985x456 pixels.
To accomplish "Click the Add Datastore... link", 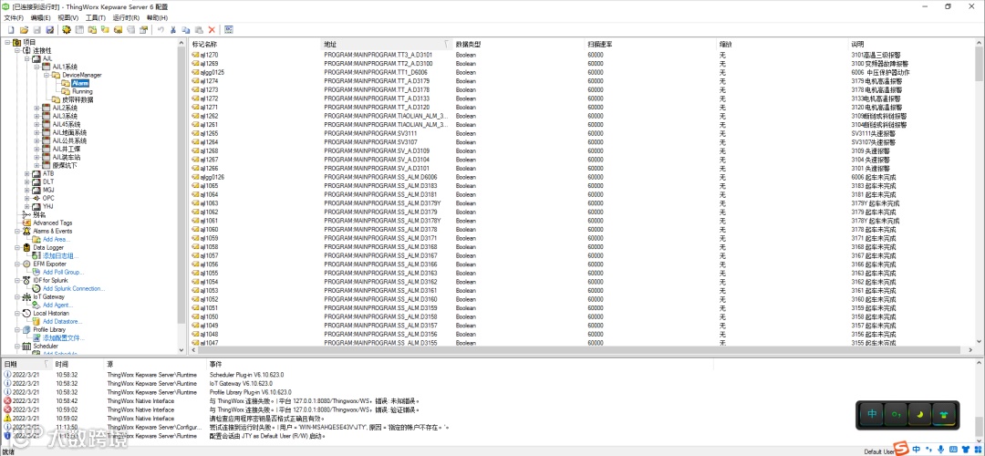I will pyautogui.click(x=62, y=322).
